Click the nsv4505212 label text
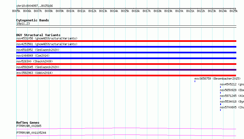The width and height of the screenshot is (244, 139). (228, 84)
